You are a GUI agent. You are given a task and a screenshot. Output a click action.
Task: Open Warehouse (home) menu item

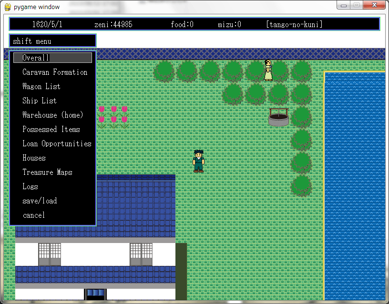pos(52,115)
